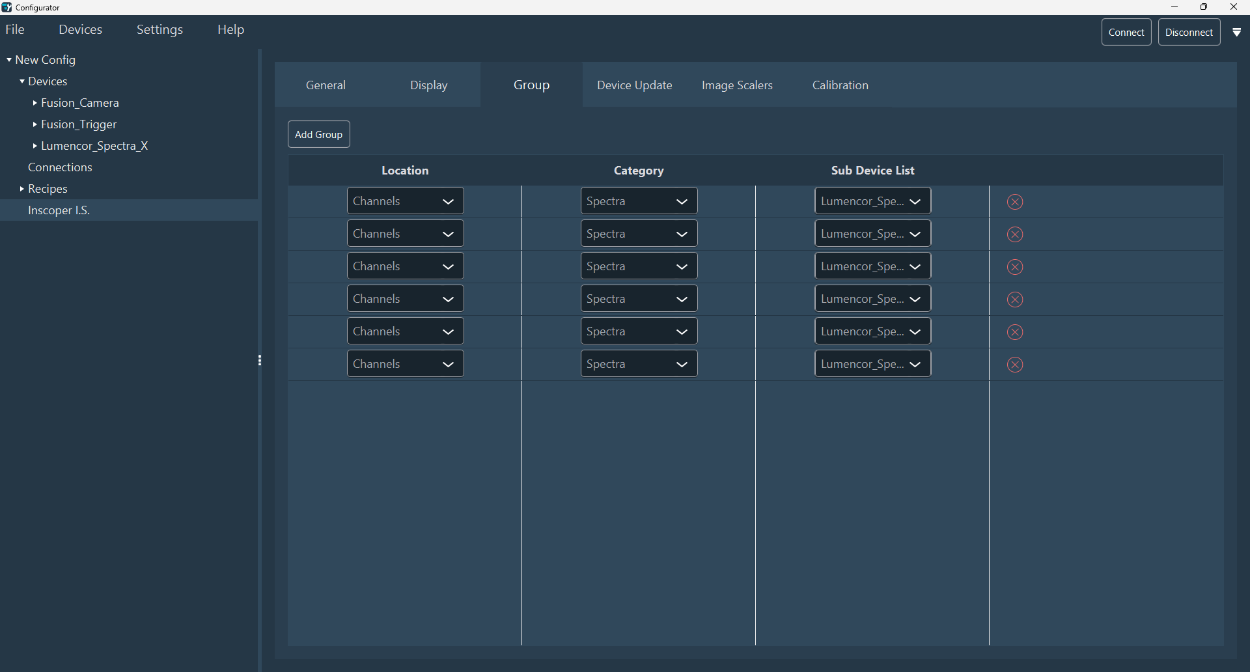Open the first row Location dropdown

[x=405, y=201]
